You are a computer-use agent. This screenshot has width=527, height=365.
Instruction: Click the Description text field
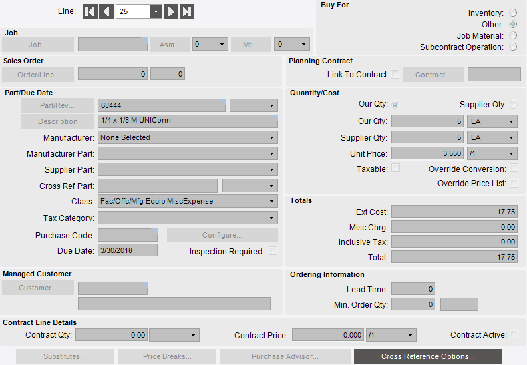[x=188, y=121]
